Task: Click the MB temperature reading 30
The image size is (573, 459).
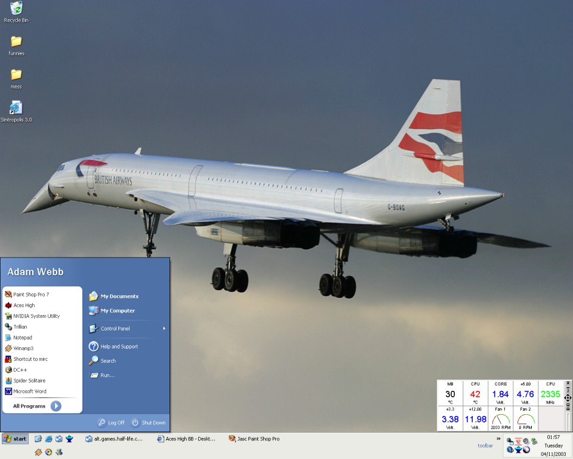Action: coord(450,393)
